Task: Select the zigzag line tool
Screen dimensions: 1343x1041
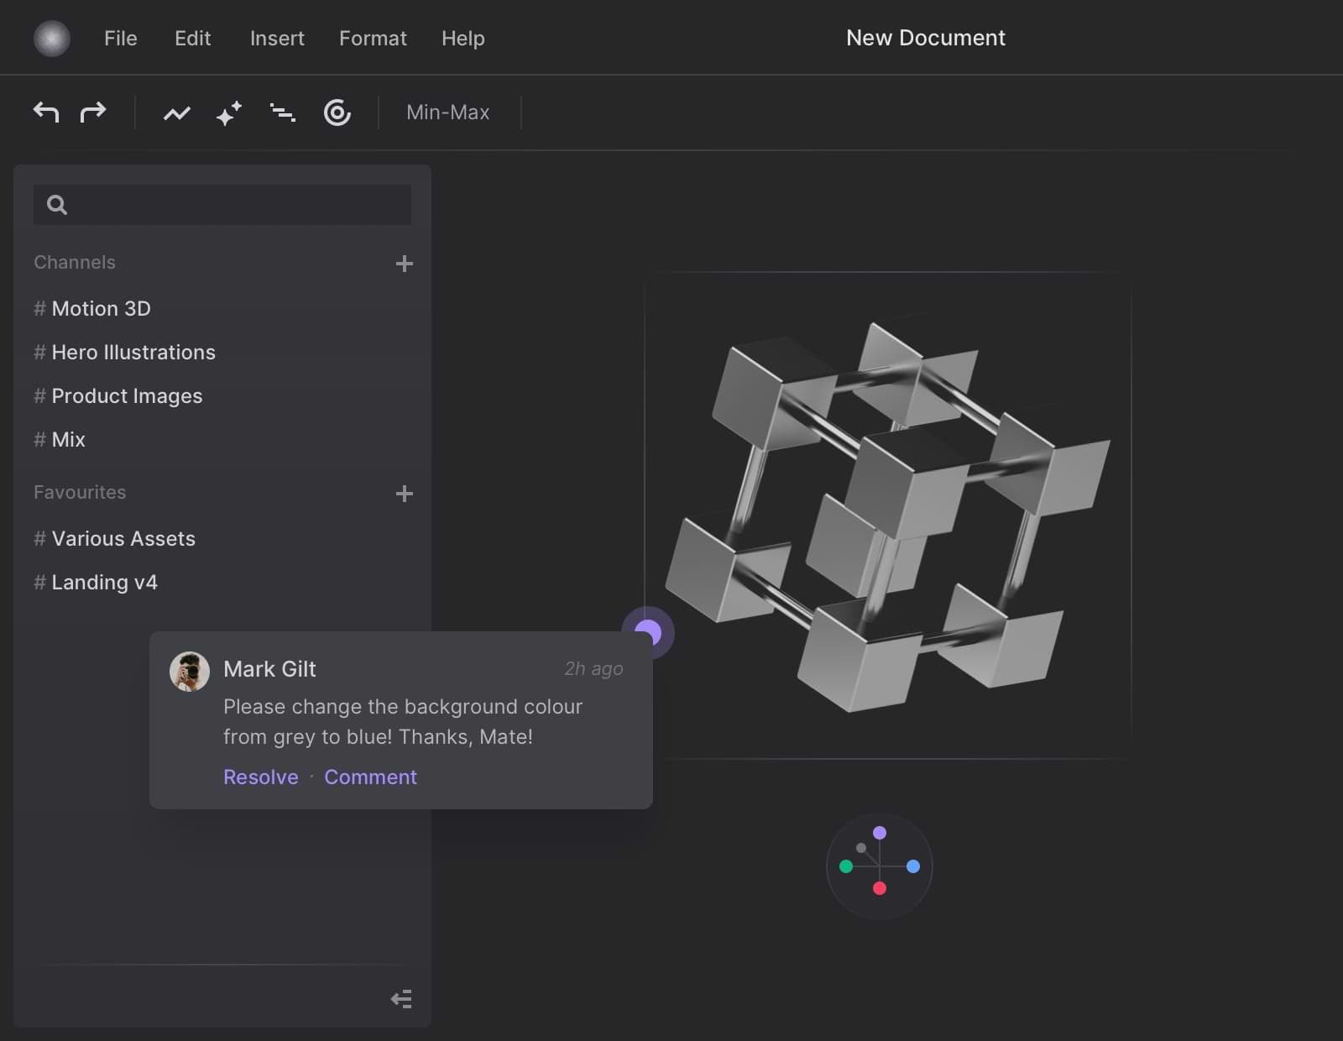Action: tap(176, 112)
